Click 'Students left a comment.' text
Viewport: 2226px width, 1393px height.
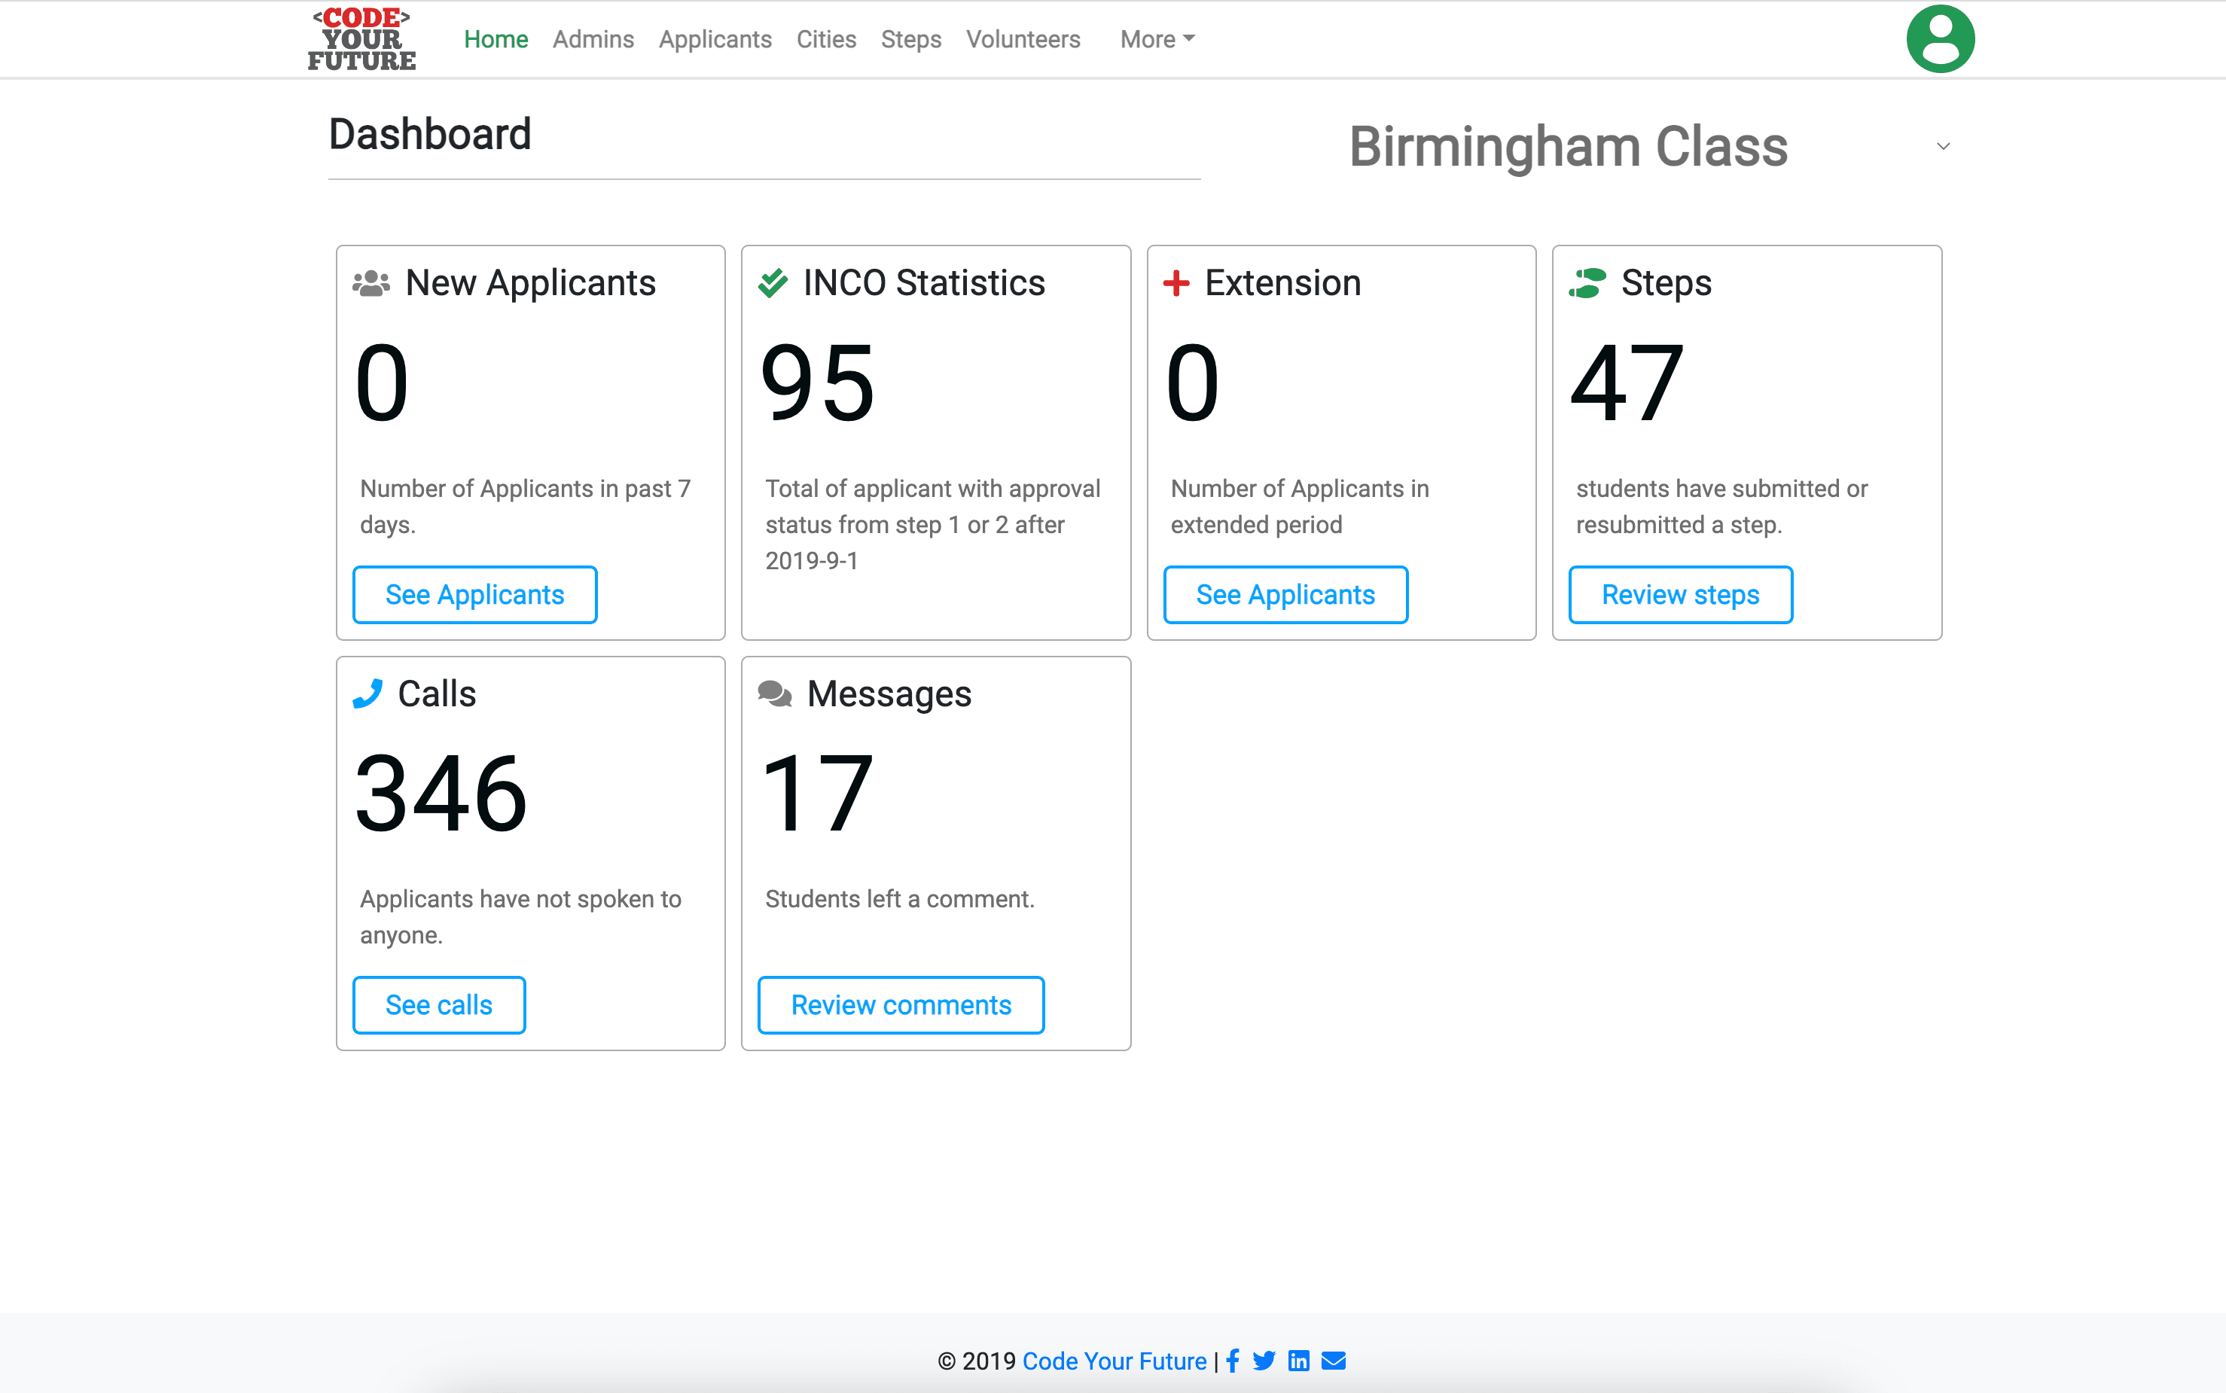pyautogui.click(x=899, y=899)
